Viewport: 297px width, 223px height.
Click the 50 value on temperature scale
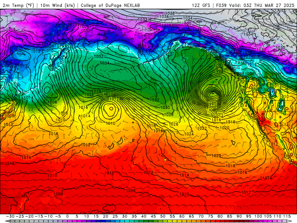tap(163, 216)
